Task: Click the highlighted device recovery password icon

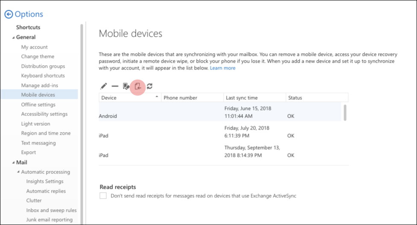Action: point(138,86)
